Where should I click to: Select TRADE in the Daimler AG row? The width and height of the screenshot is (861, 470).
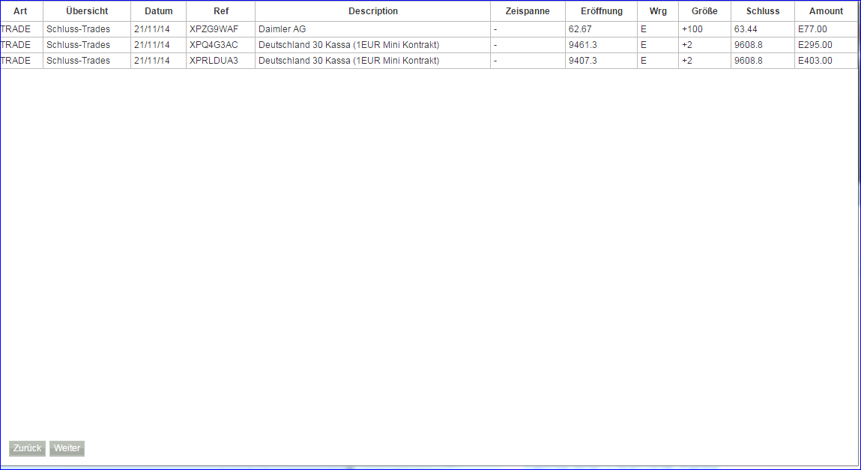pyautogui.click(x=21, y=29)
